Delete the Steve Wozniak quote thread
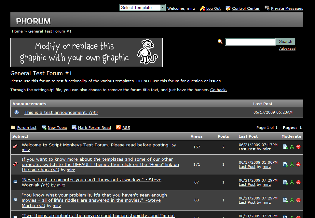315x218 pixels. [x=298, y=182]
